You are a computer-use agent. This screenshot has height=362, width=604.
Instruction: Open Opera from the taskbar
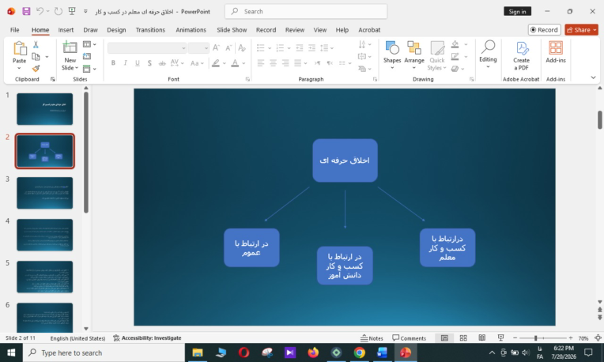click(x=243, y=353)
